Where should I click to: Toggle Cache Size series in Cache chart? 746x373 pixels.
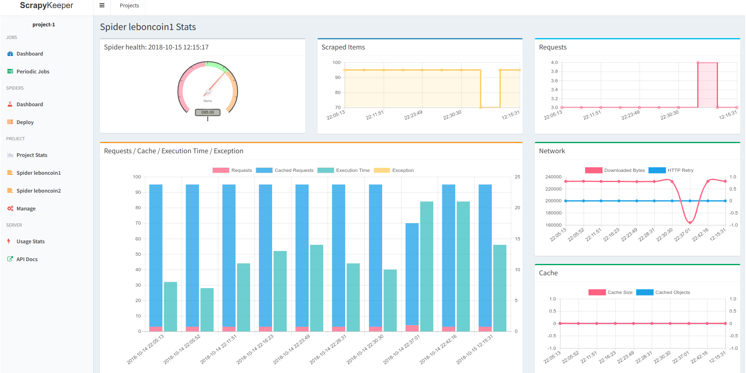click(x=610, y=292)
